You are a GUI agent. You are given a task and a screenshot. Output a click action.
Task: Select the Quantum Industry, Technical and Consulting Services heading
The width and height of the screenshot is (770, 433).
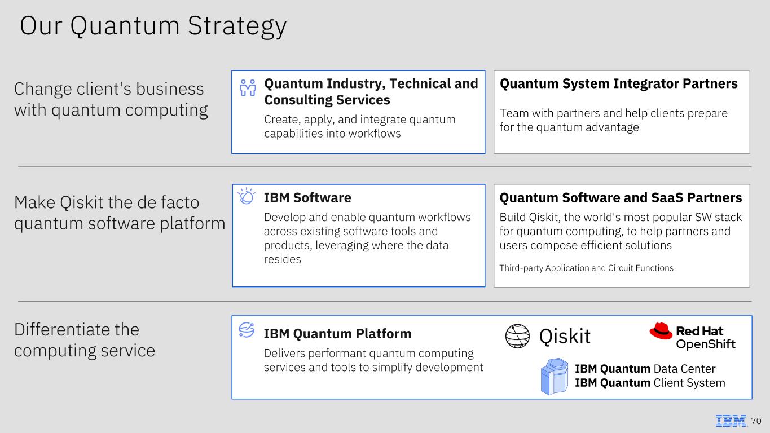click(x=371, y=92)
